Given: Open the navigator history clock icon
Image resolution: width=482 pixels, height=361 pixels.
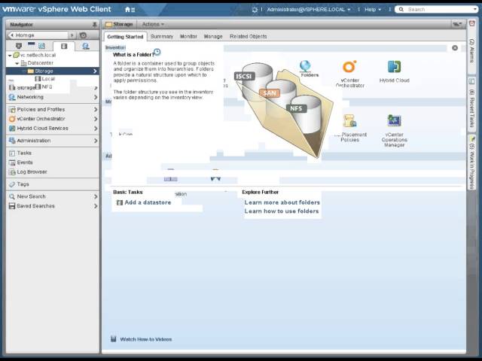Looking at the screenshot, I should [83, 35].
